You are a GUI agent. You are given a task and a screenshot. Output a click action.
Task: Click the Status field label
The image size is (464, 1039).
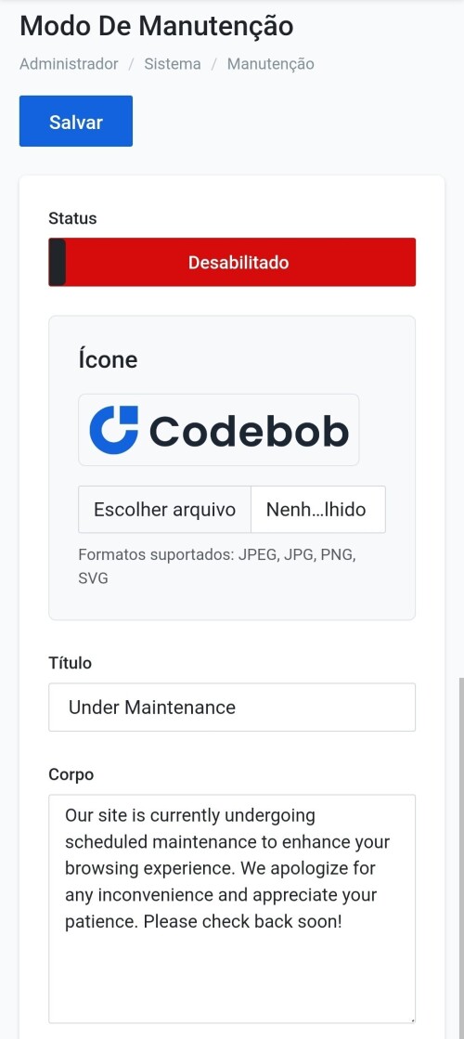point(72,218)
